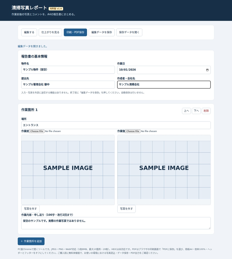Choose a file for 作業後 photo
Viewport: 232px width, 259px height.
tap(133, 131)
